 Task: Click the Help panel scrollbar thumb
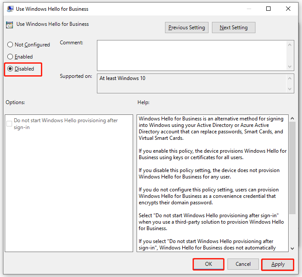(x=292, y=168)
